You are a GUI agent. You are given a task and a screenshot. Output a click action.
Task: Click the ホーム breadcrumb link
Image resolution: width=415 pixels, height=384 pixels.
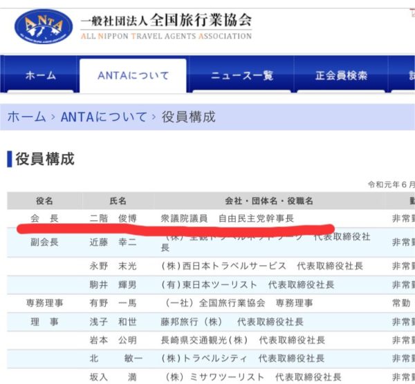(x=27, y=117)
